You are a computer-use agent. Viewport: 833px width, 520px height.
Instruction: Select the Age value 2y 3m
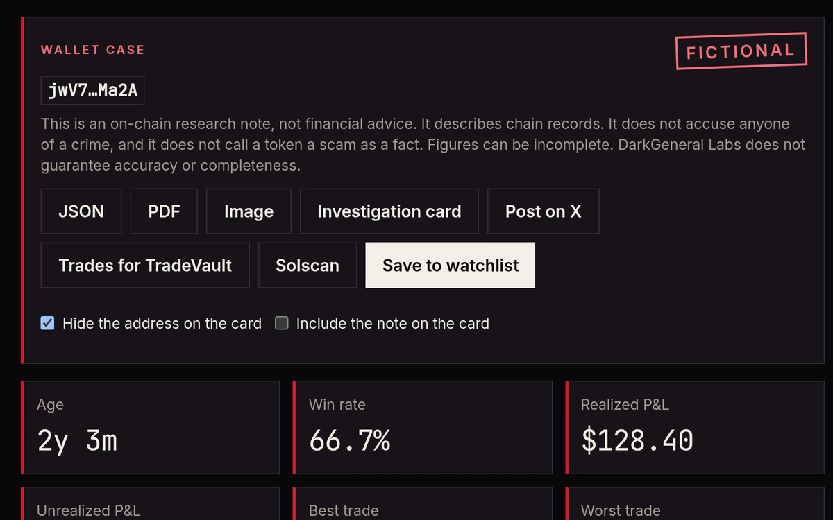tap(77, 440)
